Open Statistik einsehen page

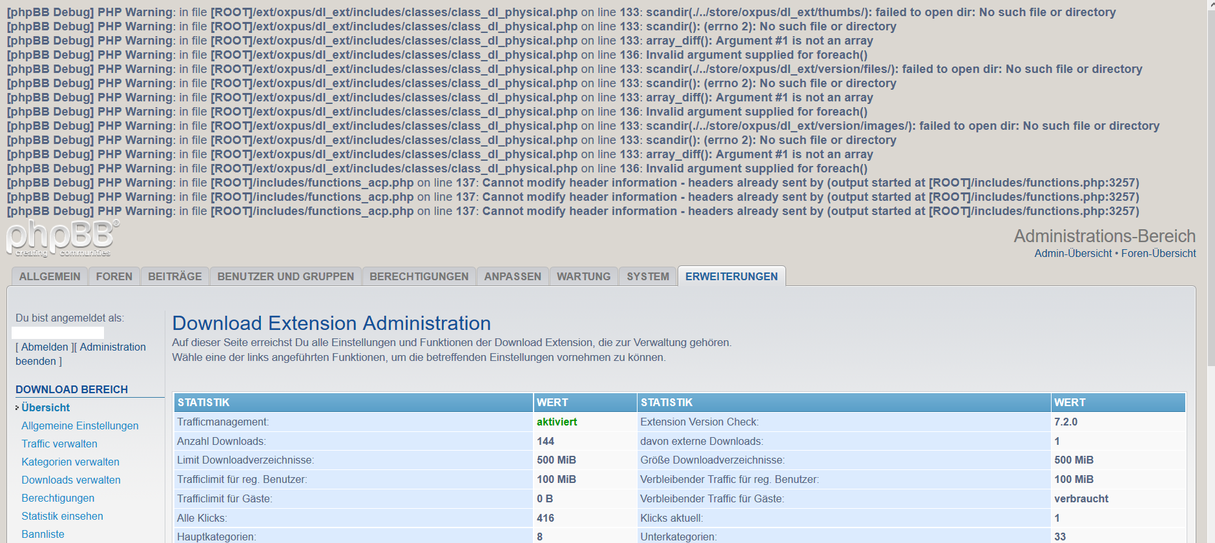[x=62, y=517]
